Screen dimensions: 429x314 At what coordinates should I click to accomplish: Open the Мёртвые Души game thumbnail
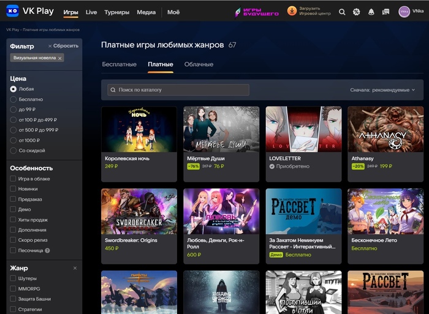221,129
